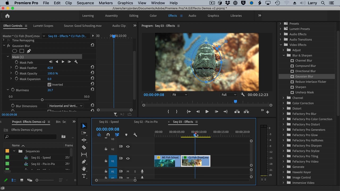The height and width of the screenshot is (191, 340).
Task: Switch to the Color workspace
Action: [153, 16]
